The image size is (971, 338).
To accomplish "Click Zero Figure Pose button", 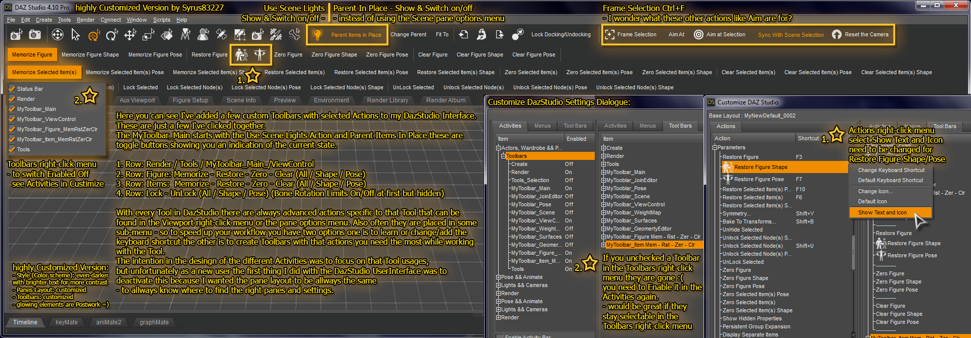I will pyautogui.click(x=387, y=54).
